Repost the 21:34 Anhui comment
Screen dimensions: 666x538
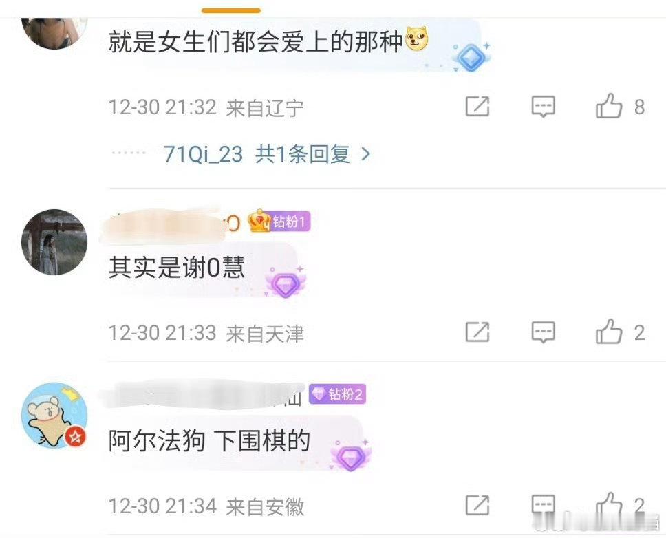477,505
